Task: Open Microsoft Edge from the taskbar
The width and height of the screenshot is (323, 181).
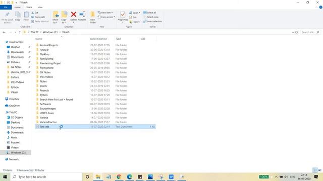Action: [x=129, y=176]
